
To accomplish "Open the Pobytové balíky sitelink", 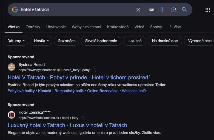I will (21, 91).
